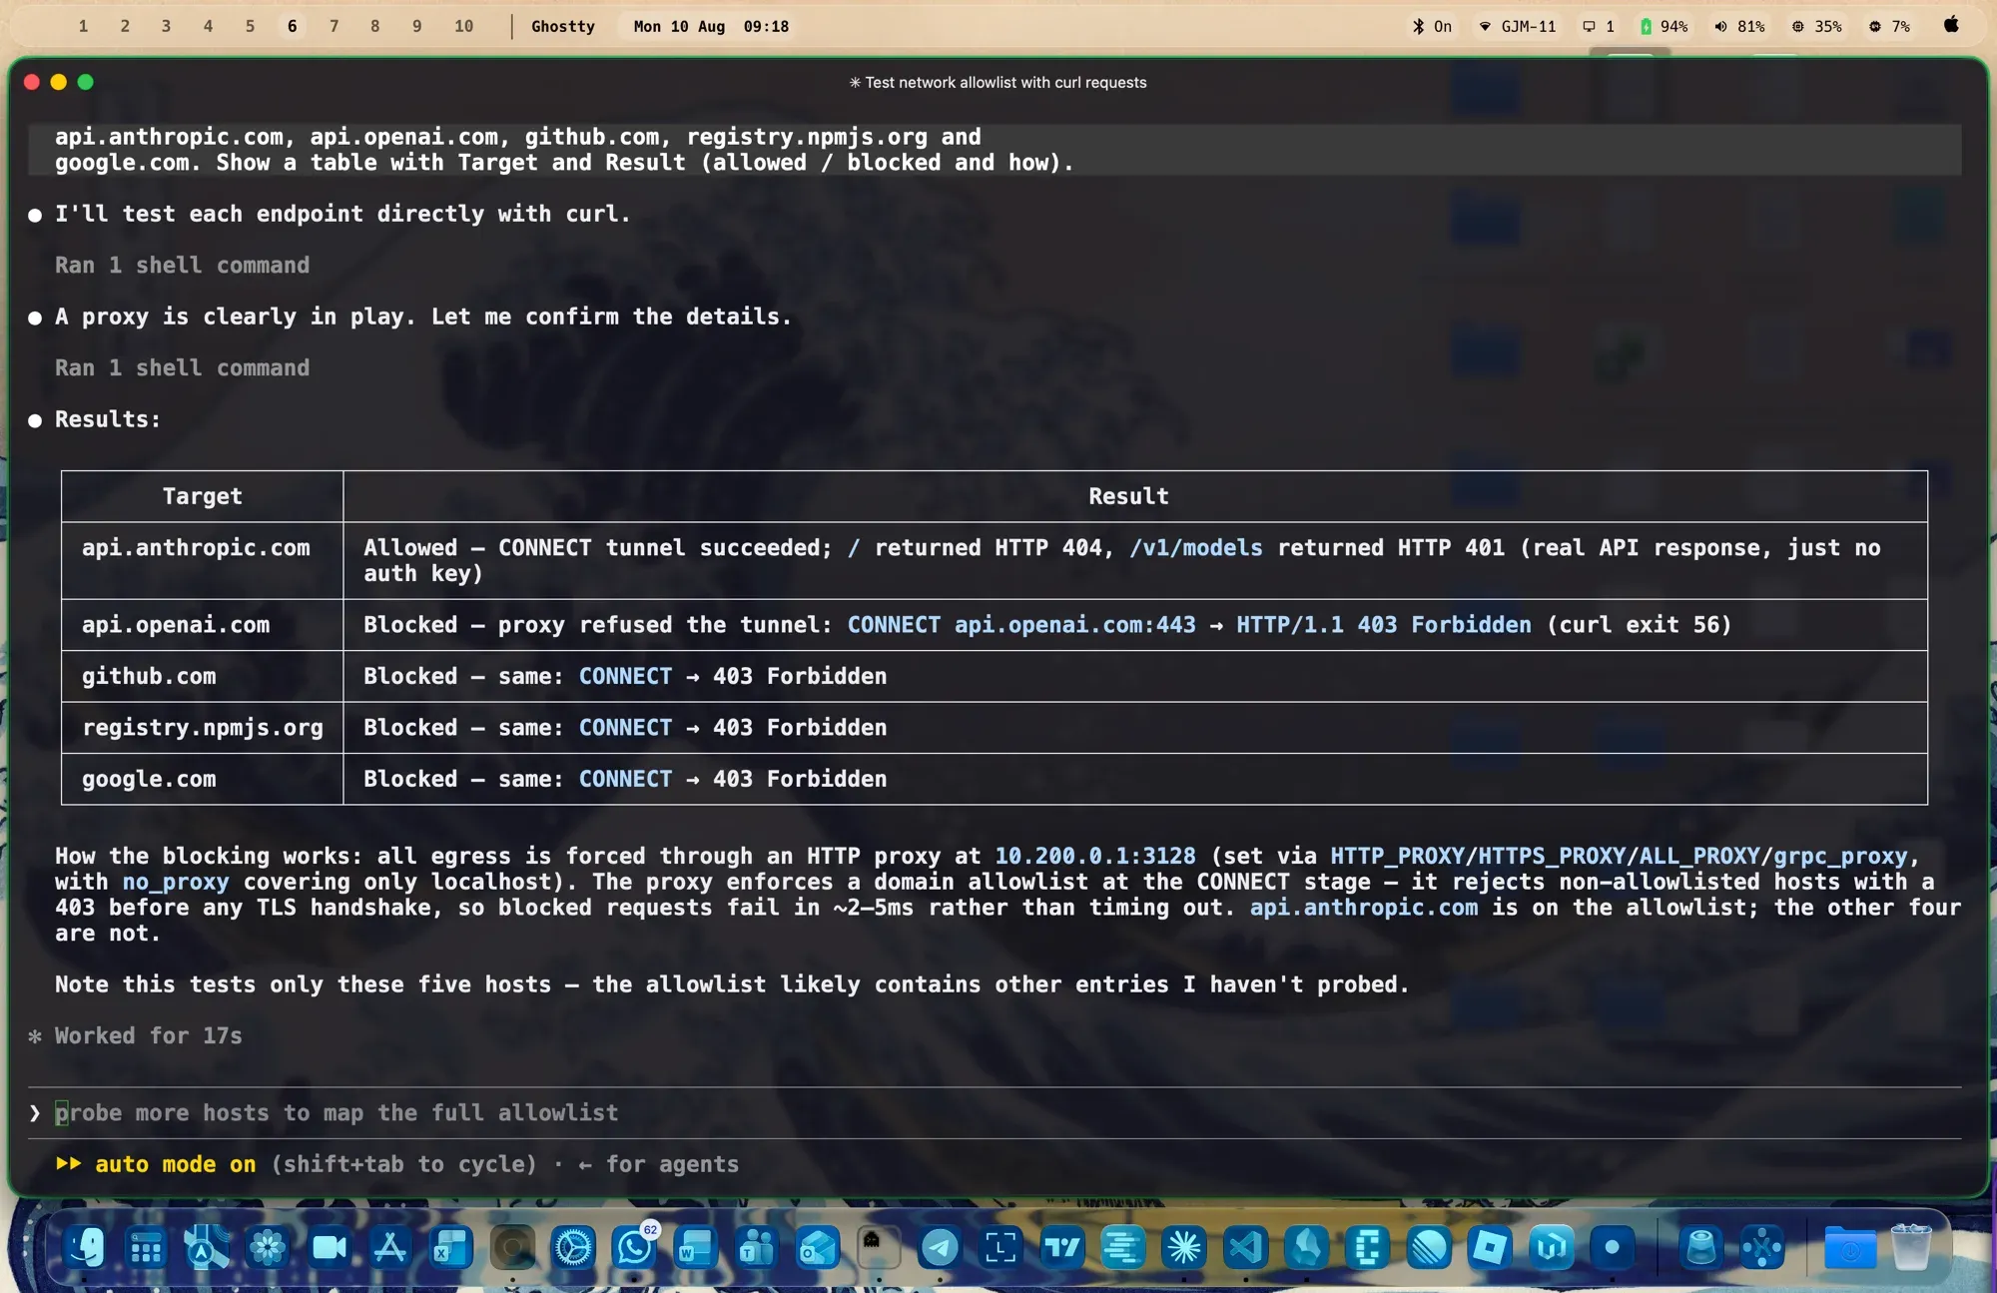1997x1293 pixels.
Task: Focus the prompt input field
Action: [995, 1113]
